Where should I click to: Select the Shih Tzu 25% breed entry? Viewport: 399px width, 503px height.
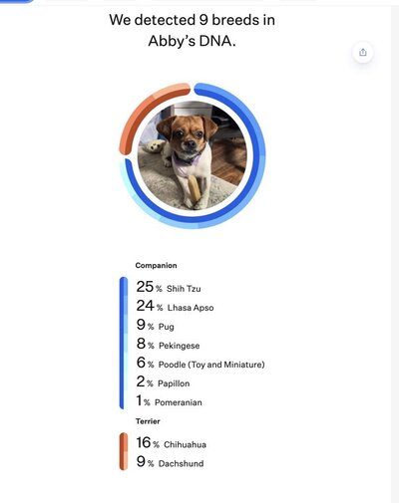[x=169, y=287]
